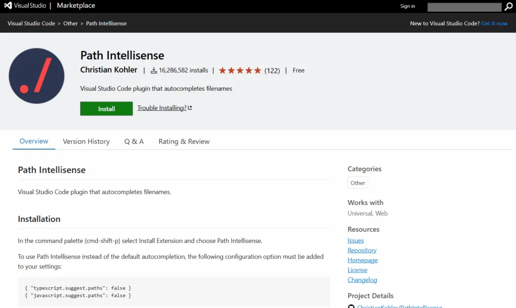Click the star rating icons
This screenshot has width=516, height=308.
pyautogui.click(x=240, y=71)
